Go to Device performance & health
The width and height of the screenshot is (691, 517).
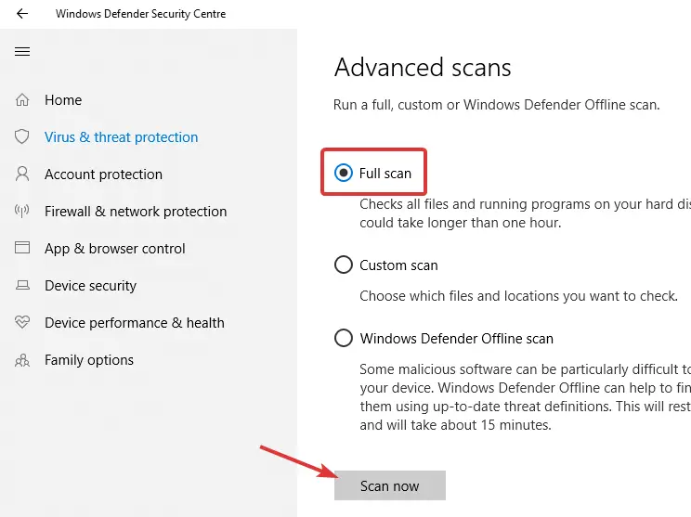[135, 323]
